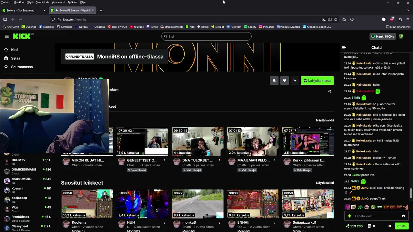Screen dimensions: 413x232
Task: Open the Kirjanmerkit menu
Action: click(58, 2)
